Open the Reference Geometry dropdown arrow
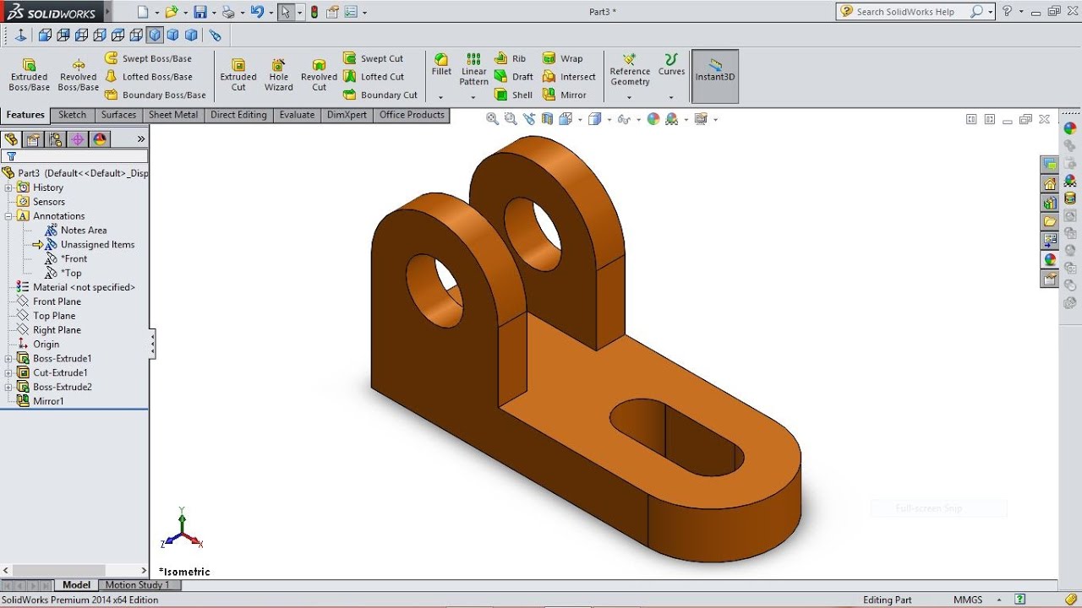This screenshot has height=608, width=1082. point(630,98)
